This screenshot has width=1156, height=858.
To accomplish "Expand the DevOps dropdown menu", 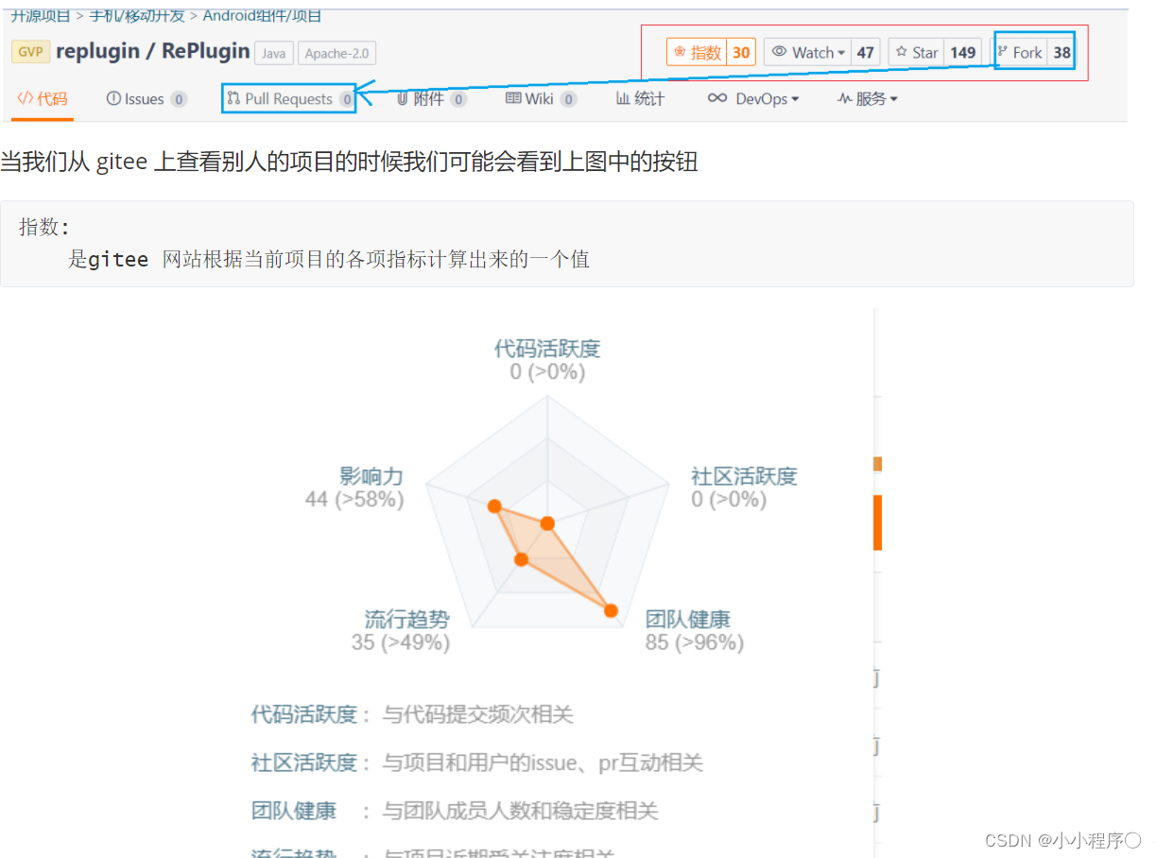I will (753, 99).
